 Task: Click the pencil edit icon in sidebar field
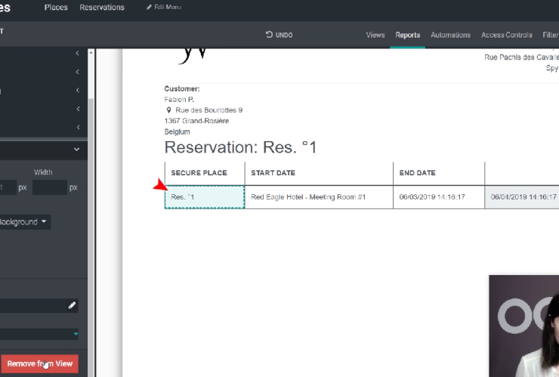click(x=72, y=305)
